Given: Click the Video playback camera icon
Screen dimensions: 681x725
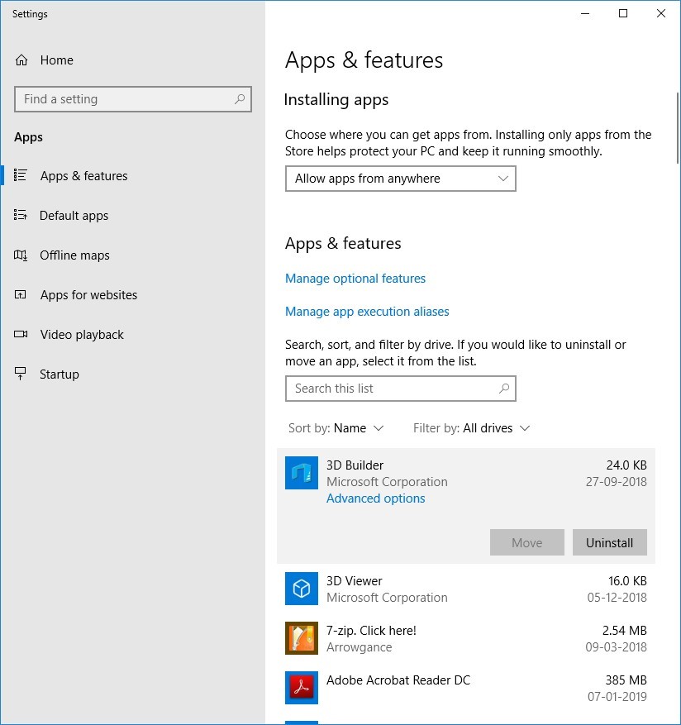Looking at the screenshot, I should point(21,334).
